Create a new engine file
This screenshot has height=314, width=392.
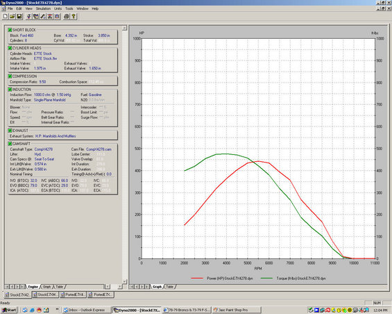[x=6, y=17]
